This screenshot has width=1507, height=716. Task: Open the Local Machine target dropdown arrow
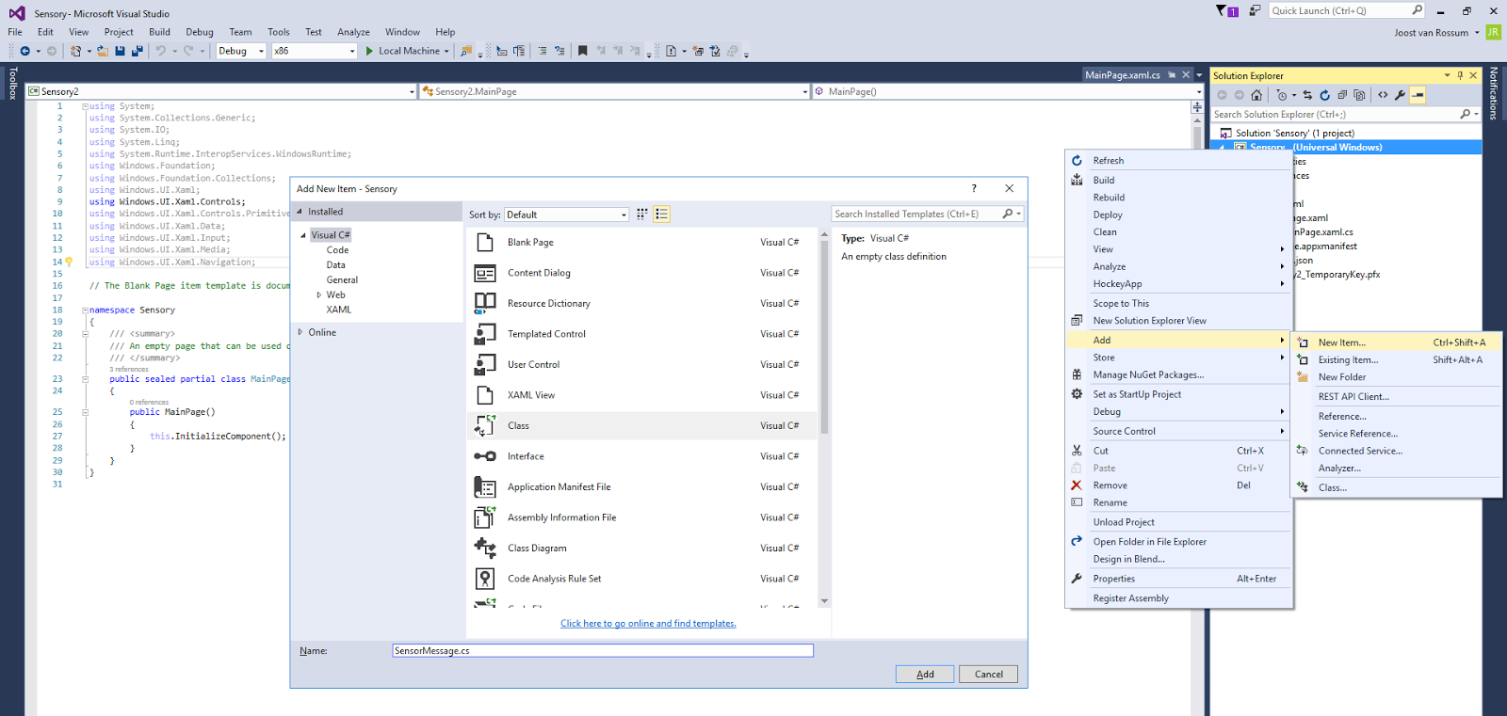tap(446, 51)
